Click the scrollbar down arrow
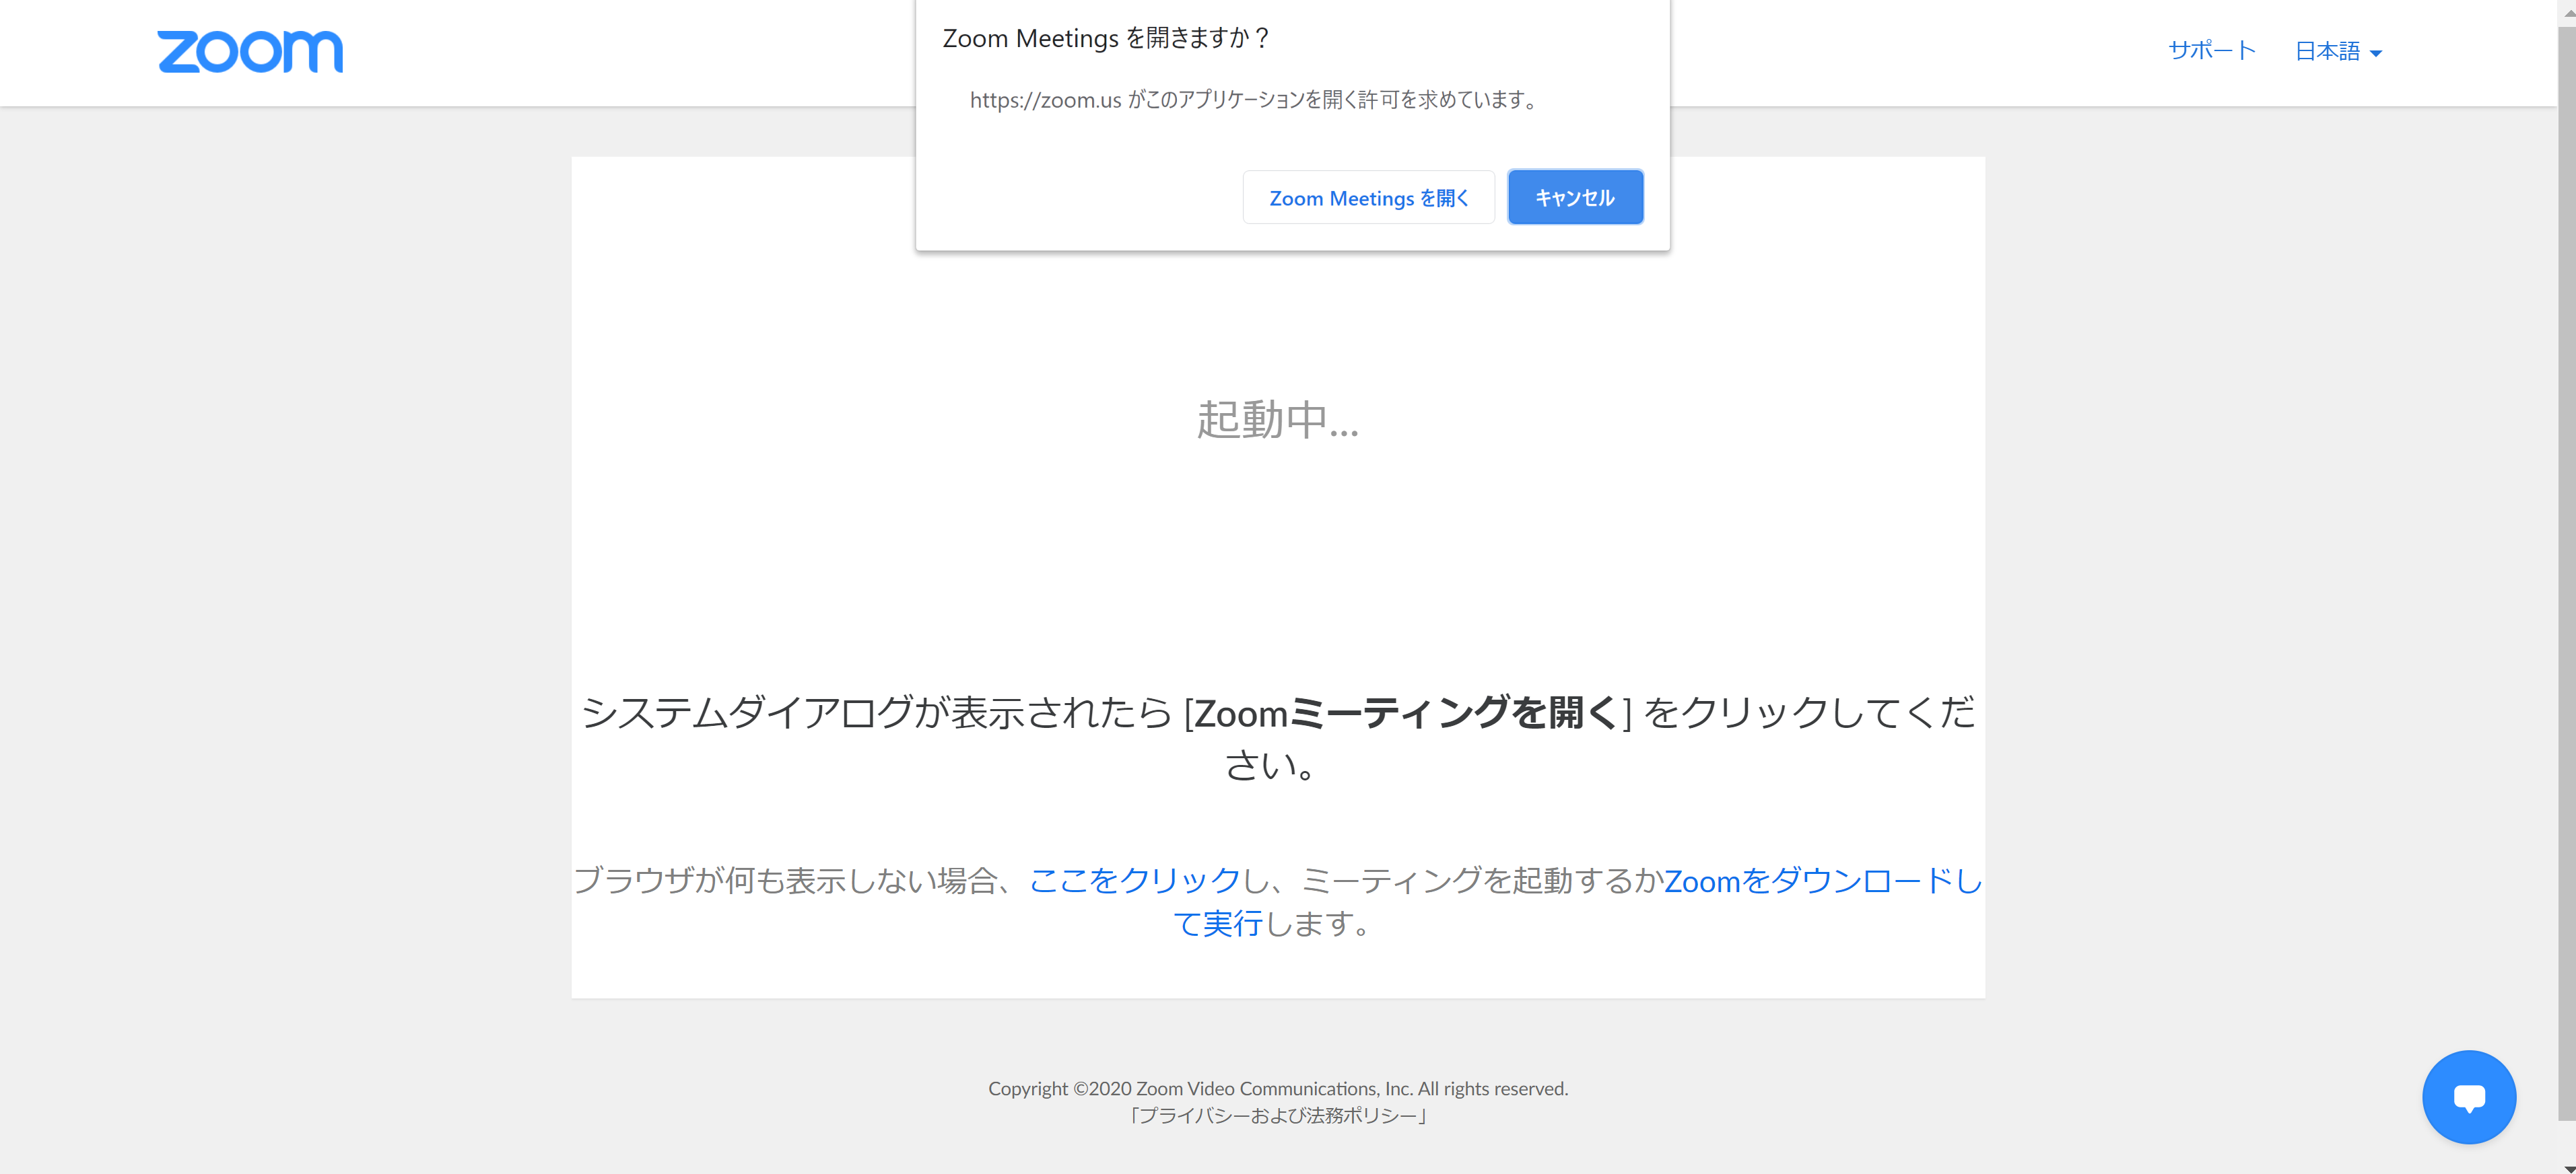Image resolution: width=2576 pixels, height=1174 pixels. click(2567, 1167)
